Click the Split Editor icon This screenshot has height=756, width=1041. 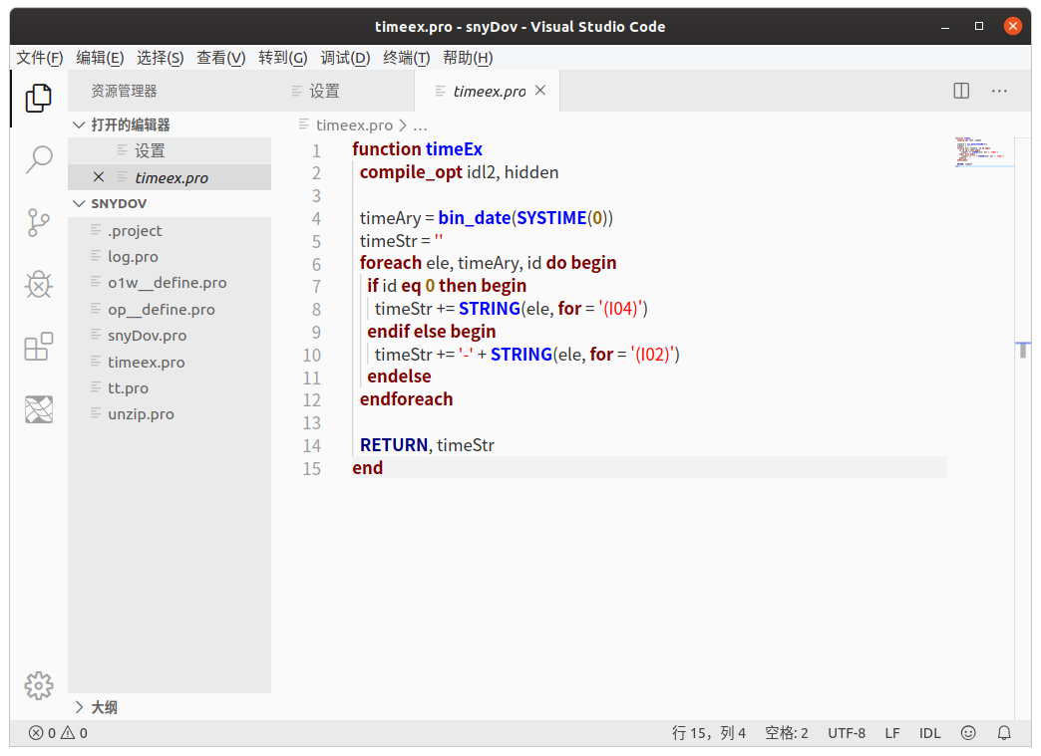[x=959, y=90]
